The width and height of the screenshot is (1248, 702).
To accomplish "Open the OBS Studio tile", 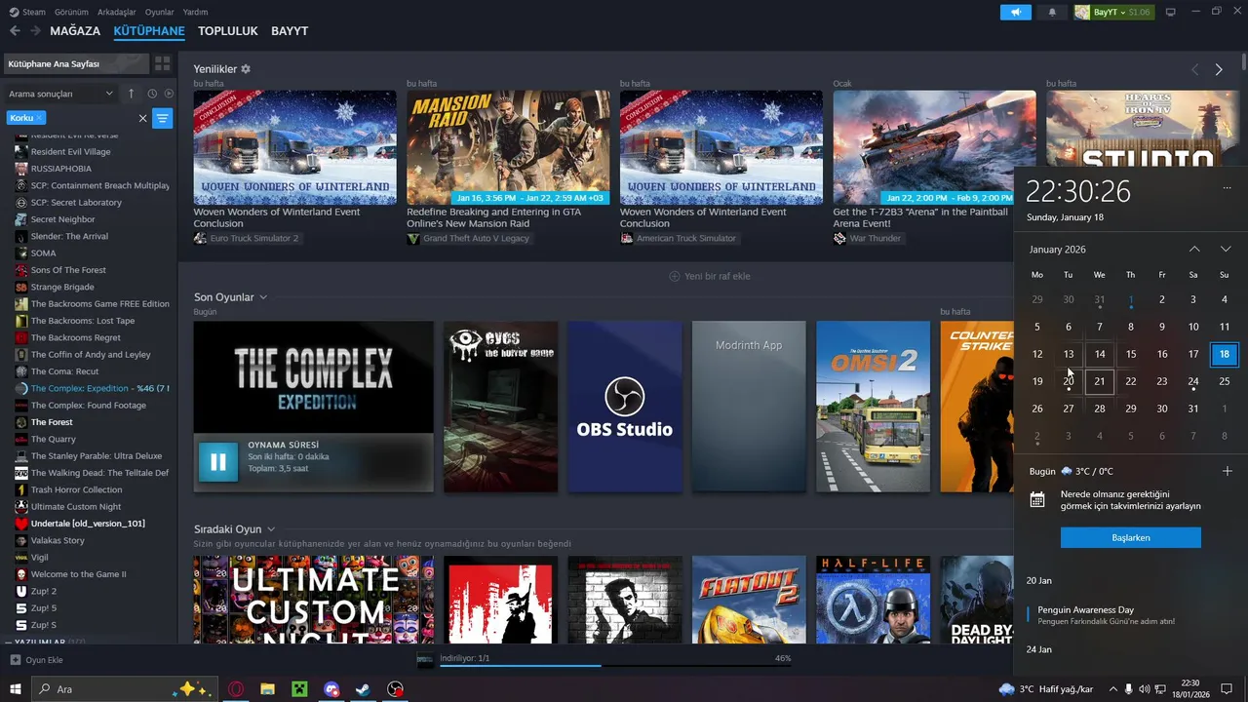I will click(x=625, y=407).
